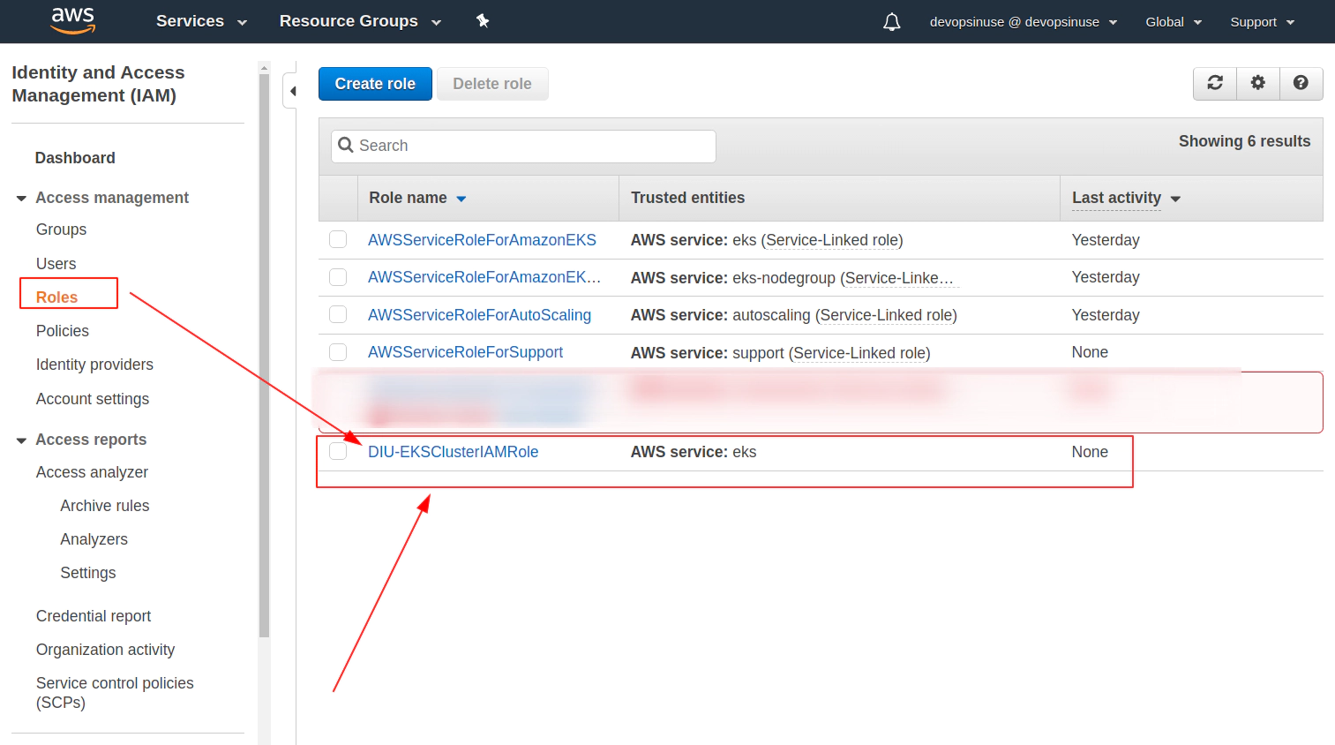Open Identity providers page

pos(94,365)
